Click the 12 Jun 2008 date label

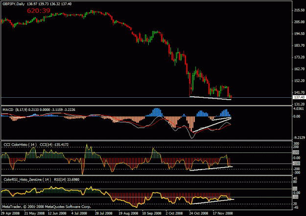(57, 213)
